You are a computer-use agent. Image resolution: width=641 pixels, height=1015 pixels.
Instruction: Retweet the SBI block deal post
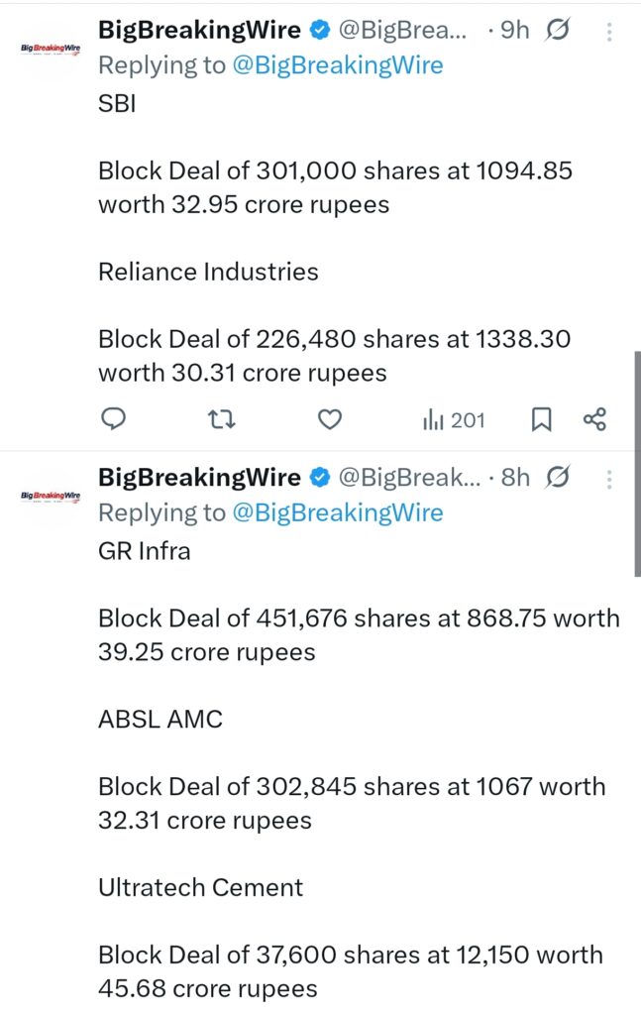[x=221, y=419]
